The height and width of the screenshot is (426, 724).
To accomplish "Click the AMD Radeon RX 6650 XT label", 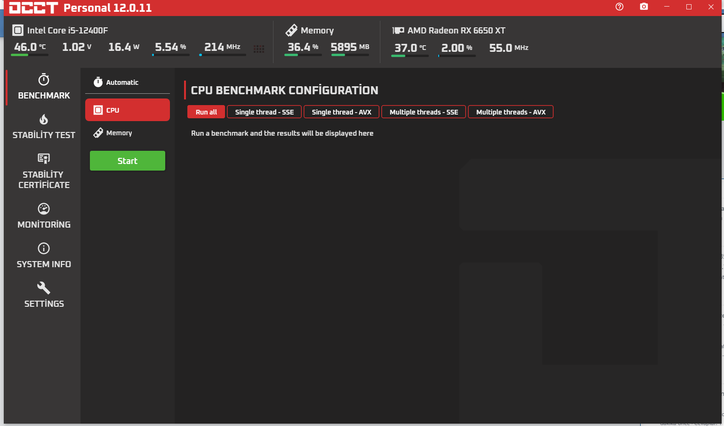I will 457,31.
